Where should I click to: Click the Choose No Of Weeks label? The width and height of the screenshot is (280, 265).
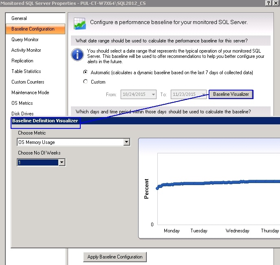pyautogui.click(x=39, y=153)
